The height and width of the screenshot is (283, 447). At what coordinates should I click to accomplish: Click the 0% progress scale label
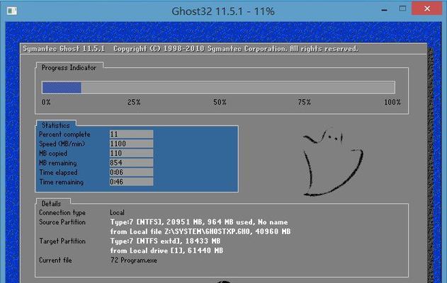(46, 102)
